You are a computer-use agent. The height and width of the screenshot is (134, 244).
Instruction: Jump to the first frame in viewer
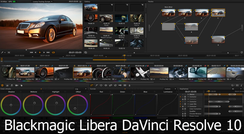31,52
